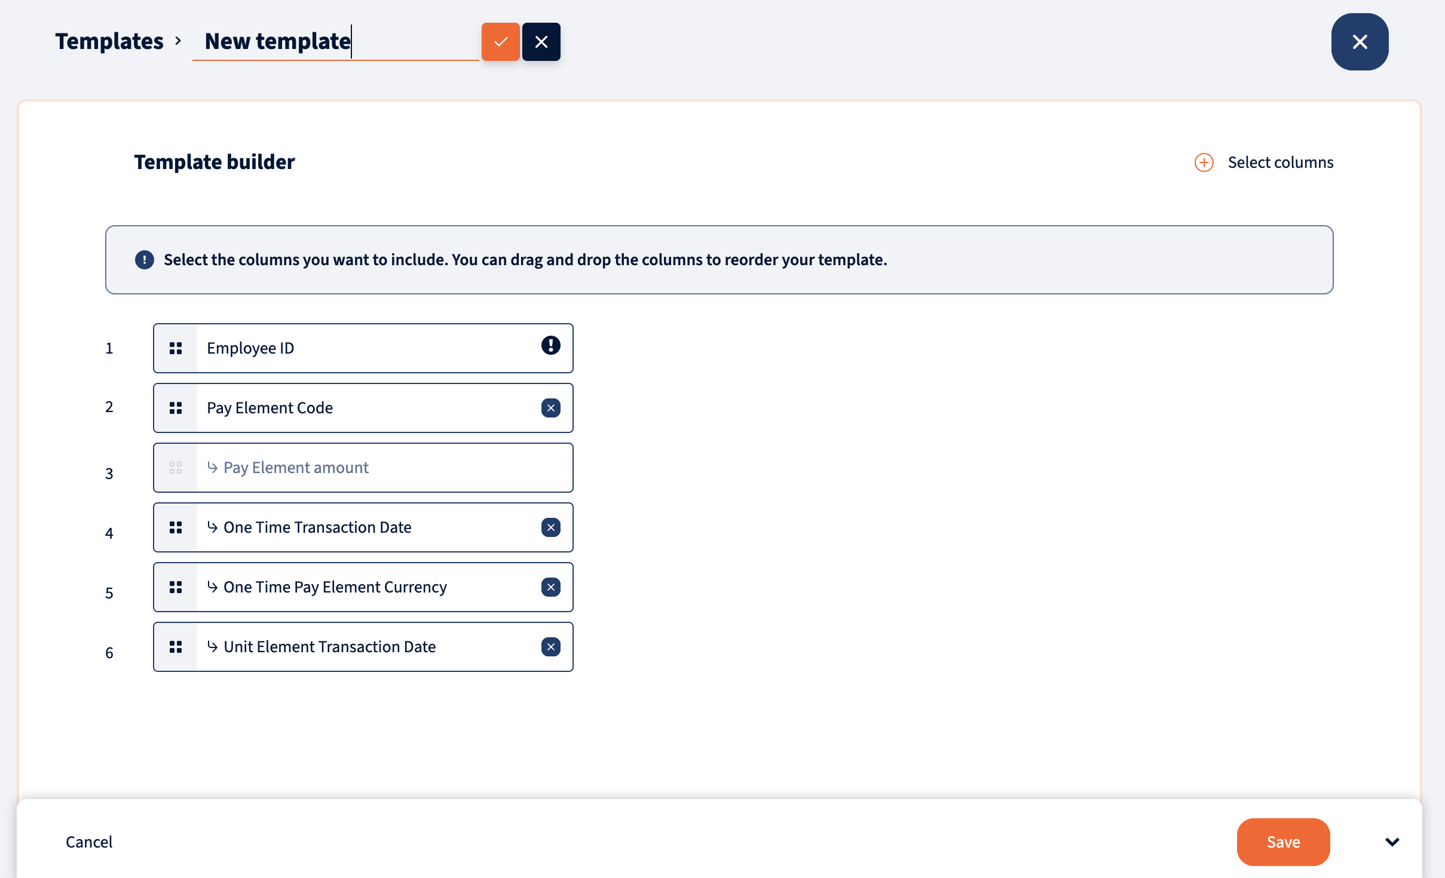Screen dimensions: 1445x878
Task: Click the Select columns plus icon
Action: pyautogui.click(x=1204, y=162)
